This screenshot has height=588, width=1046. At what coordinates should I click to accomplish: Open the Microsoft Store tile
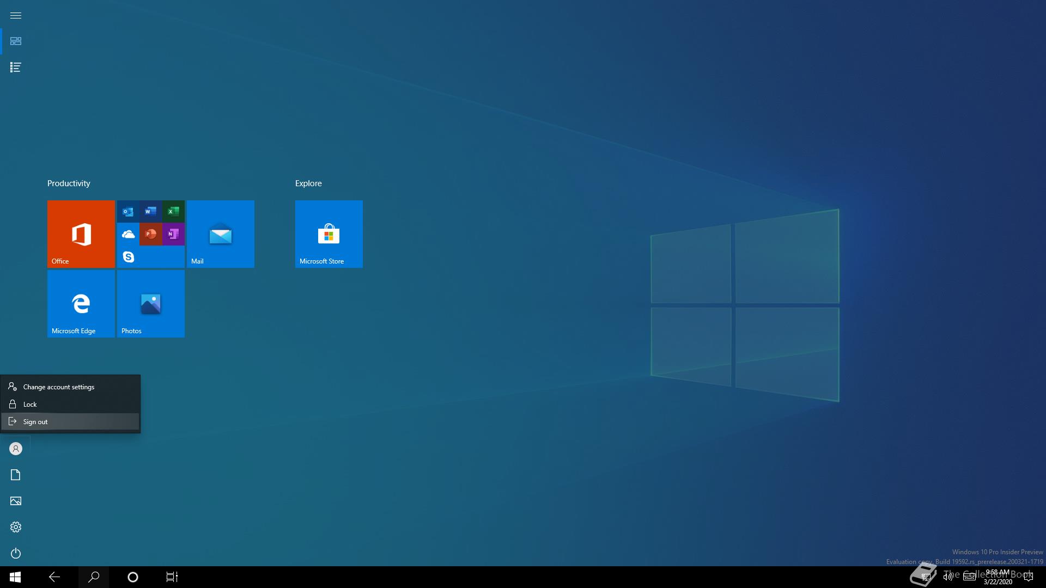point(329,234)
